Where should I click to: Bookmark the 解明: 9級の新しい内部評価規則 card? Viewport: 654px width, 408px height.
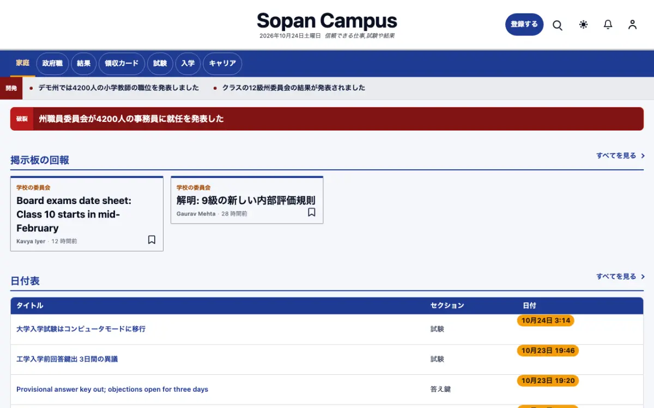(x=312, y=212)
